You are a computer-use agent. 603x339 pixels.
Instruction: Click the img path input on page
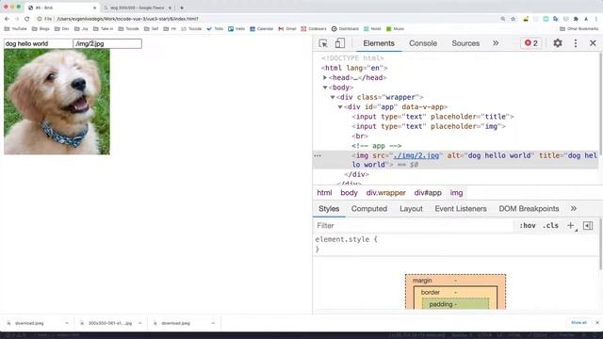point(107,44)
